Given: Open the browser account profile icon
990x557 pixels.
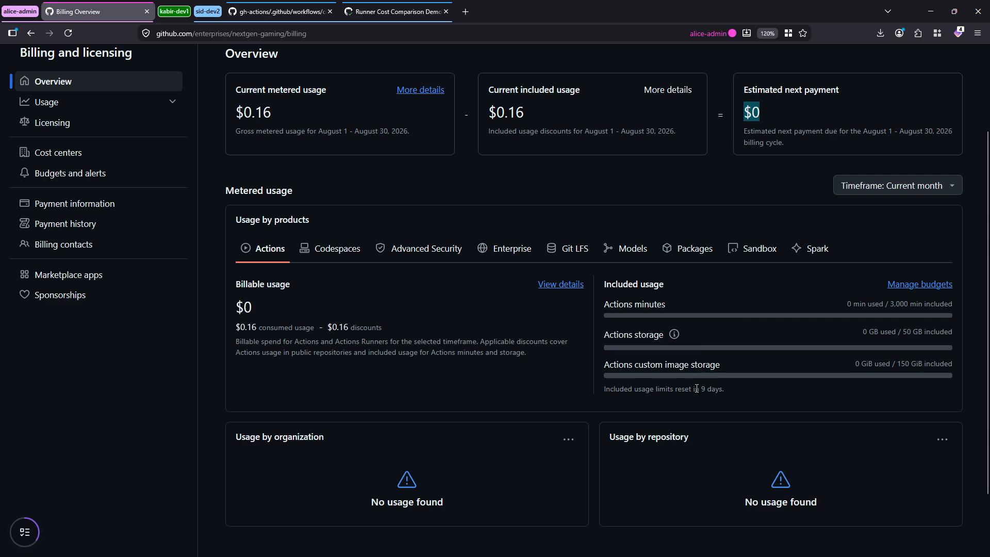Looking at the screenshot, I should click(x=899, y=33).
